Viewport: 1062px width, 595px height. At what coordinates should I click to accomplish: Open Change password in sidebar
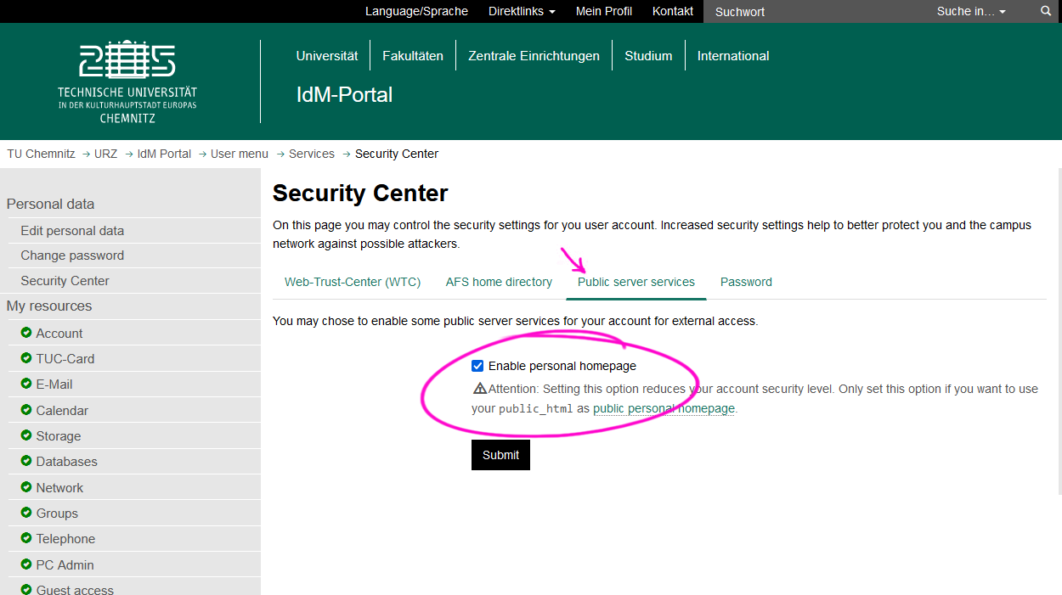click(x=72, y=255)
